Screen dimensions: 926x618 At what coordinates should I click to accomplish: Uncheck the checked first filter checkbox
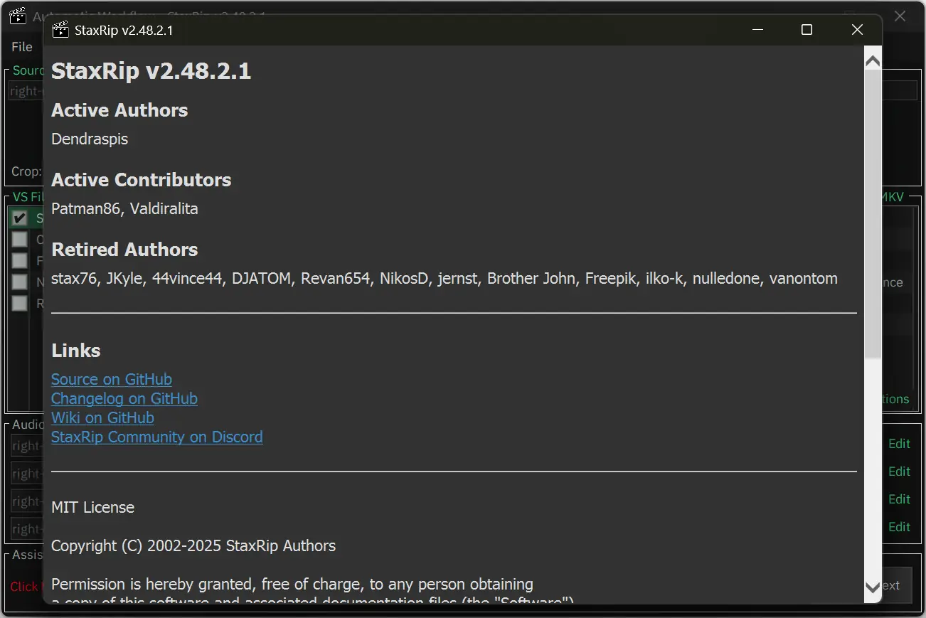point(20,218)
